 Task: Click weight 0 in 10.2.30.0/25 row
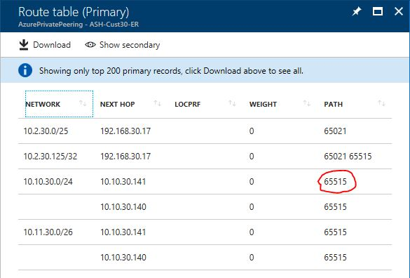[252, 131]
